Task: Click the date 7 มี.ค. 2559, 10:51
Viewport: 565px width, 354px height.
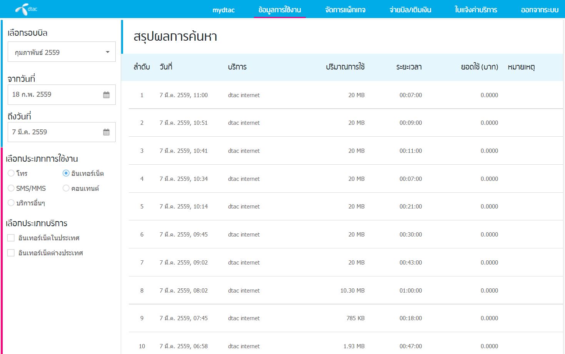Action: tap(183, 123)
